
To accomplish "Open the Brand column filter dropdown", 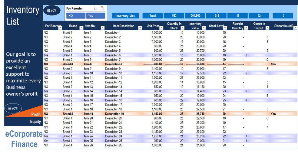I will coord(81,28).
